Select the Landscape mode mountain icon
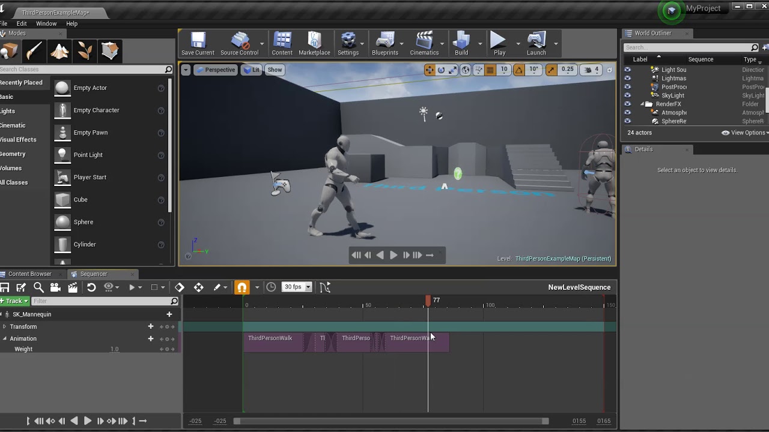 (x=59, y=51)
